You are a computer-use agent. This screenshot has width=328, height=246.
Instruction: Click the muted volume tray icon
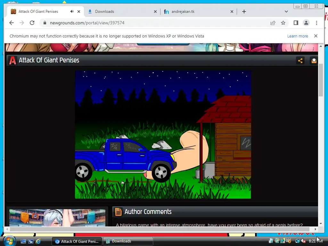[303, 241]
